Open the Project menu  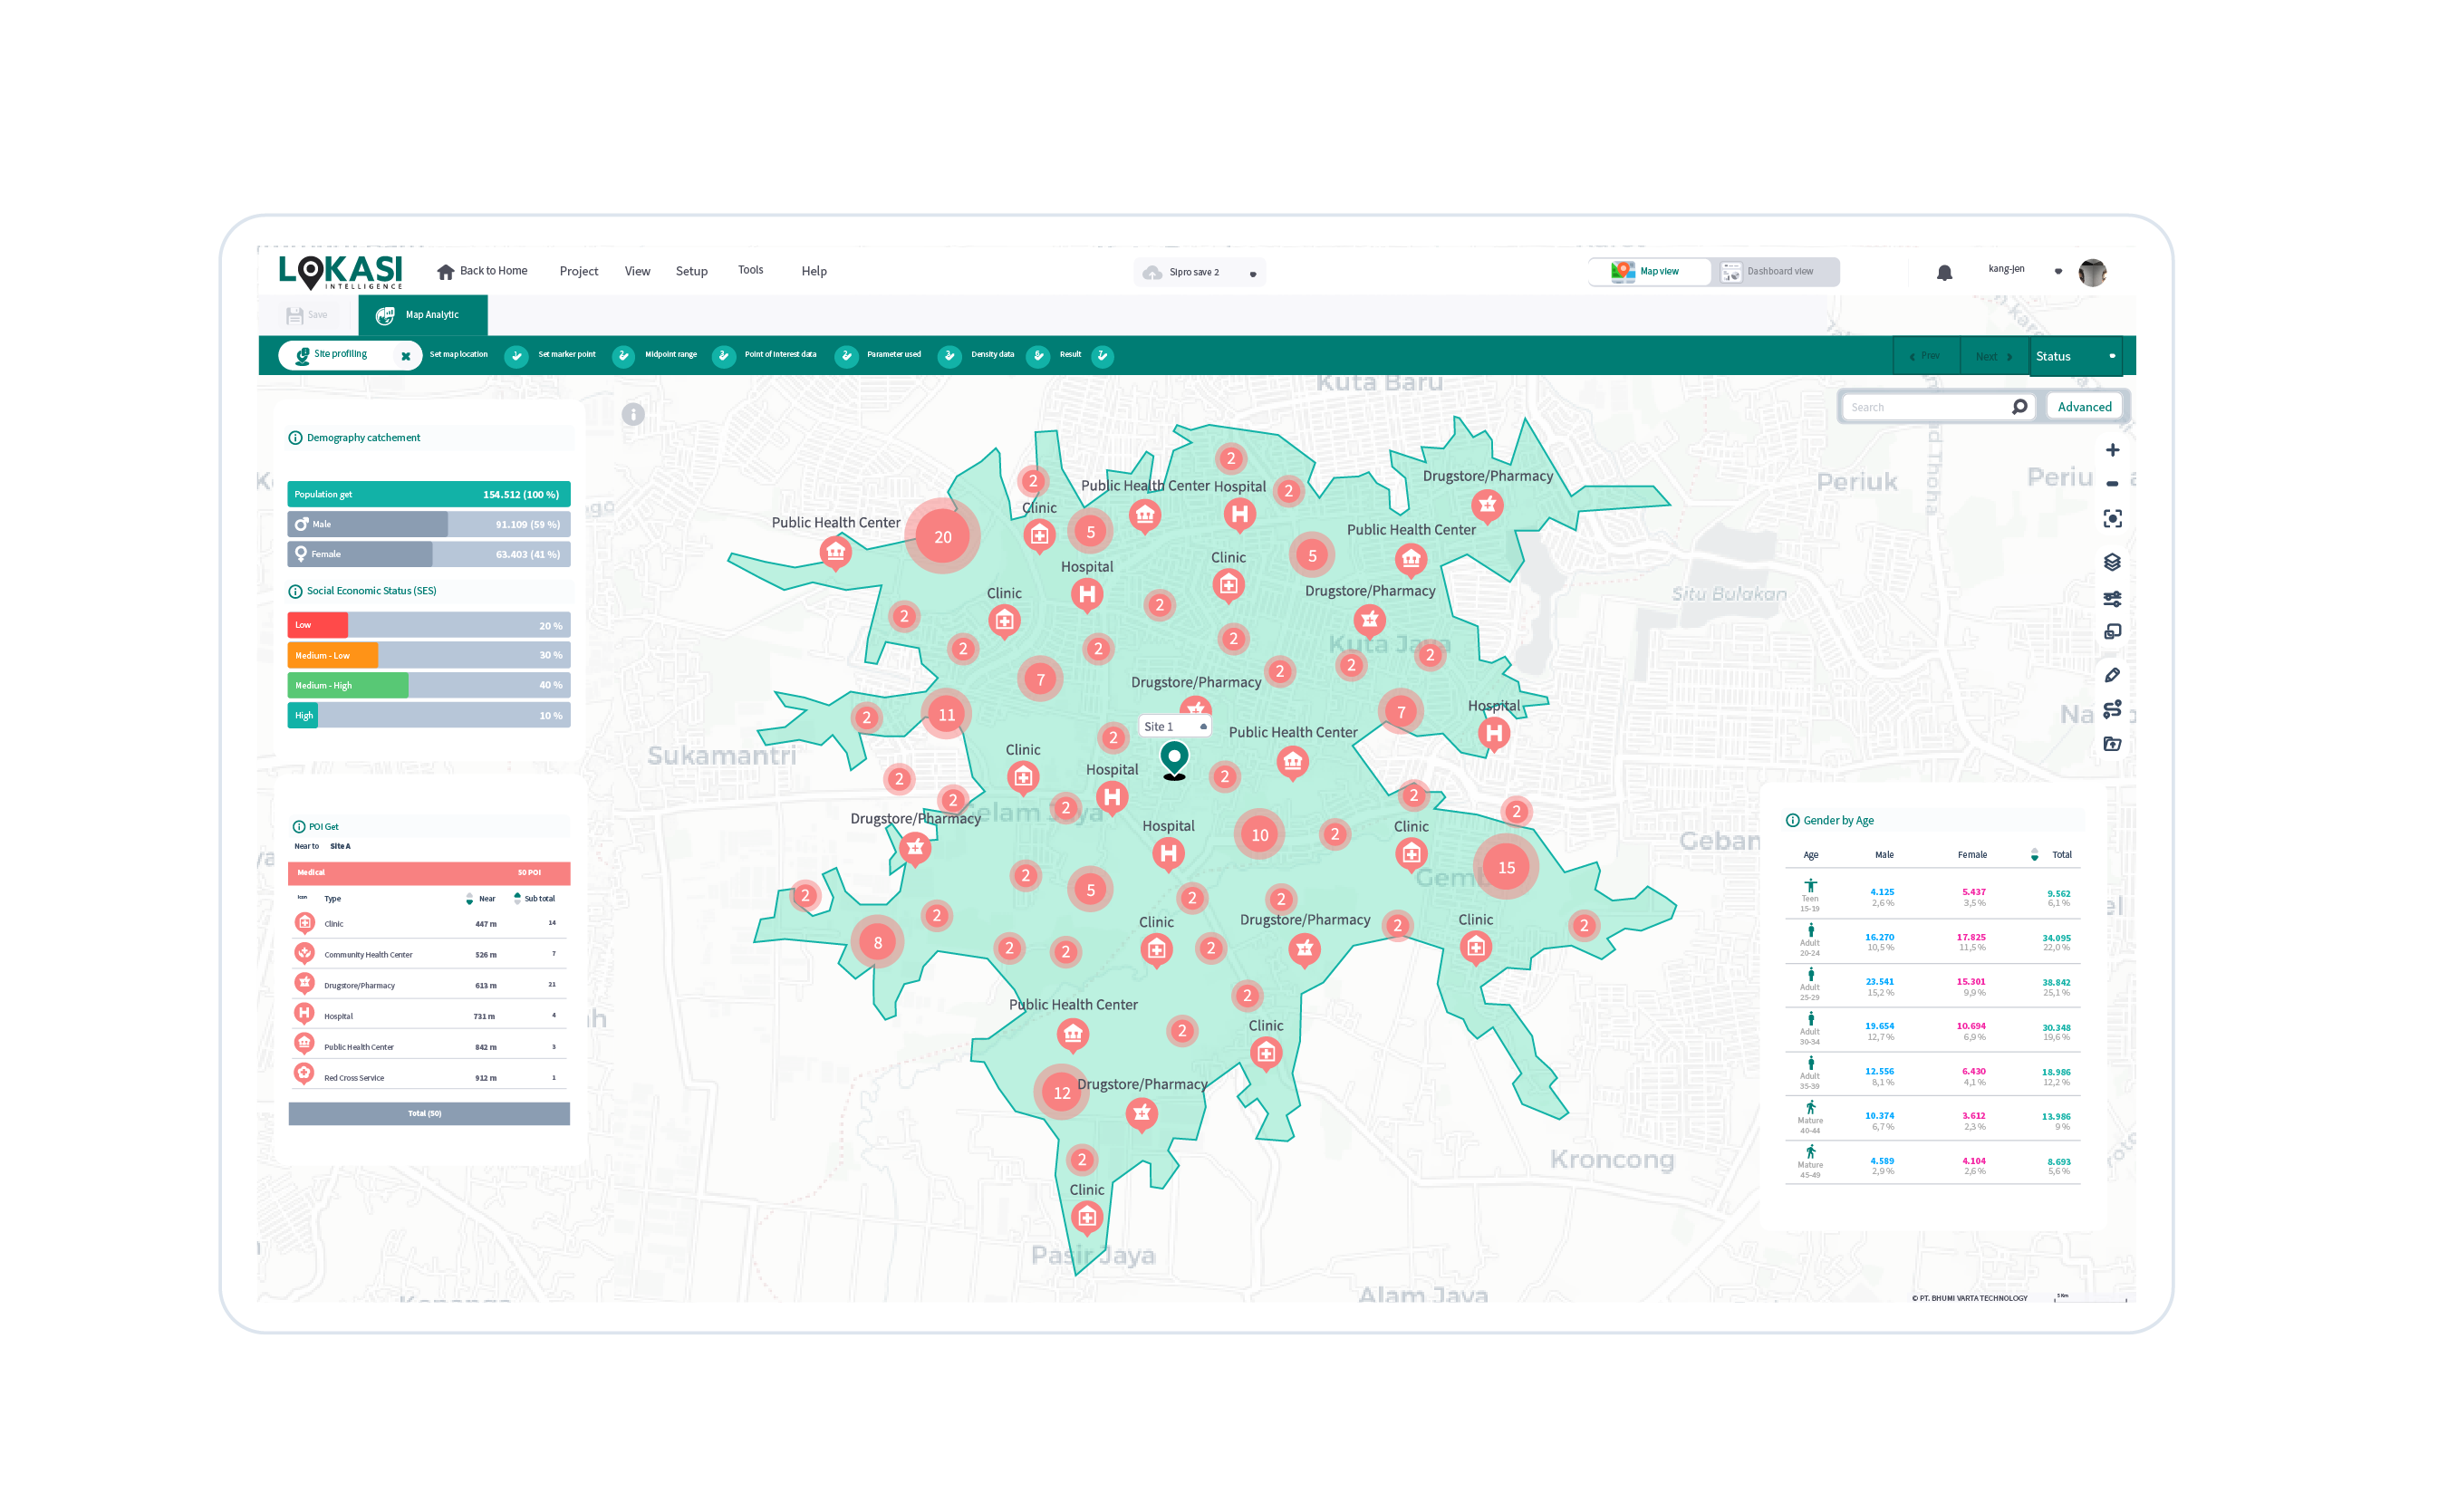578,272
